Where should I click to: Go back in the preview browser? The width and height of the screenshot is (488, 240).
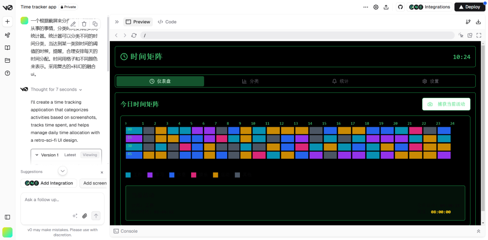pyautogui.click(x=117, y=35)
